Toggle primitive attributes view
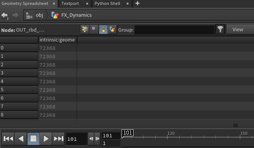 pyautogui.click(x=103, y=29)
